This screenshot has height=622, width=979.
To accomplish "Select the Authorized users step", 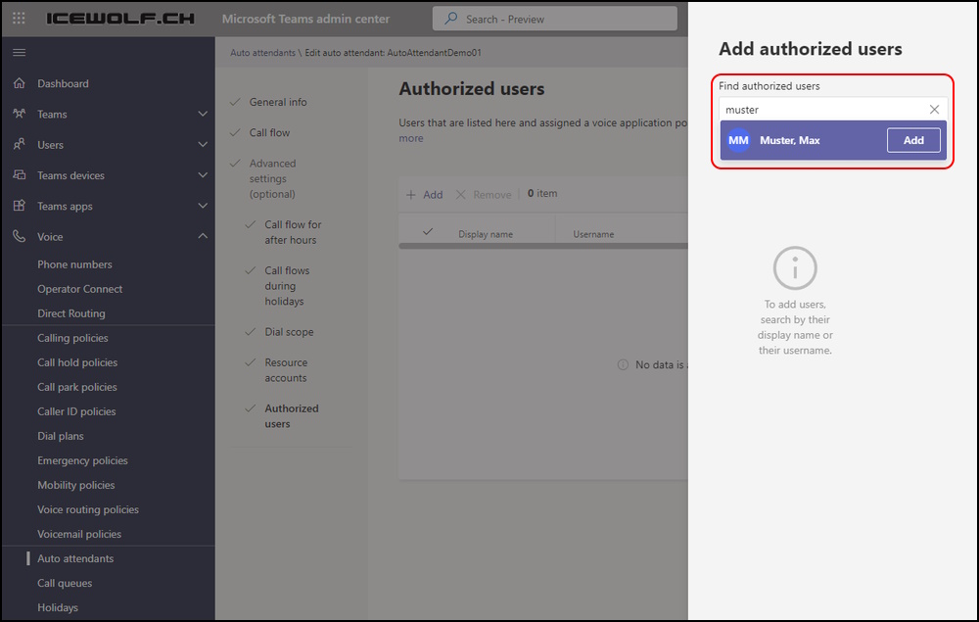I will tap(292, 416).
